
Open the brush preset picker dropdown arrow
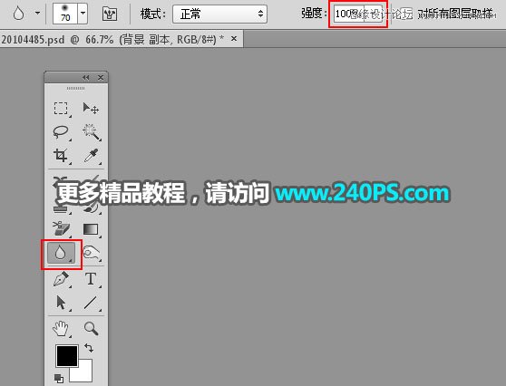point(83,14)
